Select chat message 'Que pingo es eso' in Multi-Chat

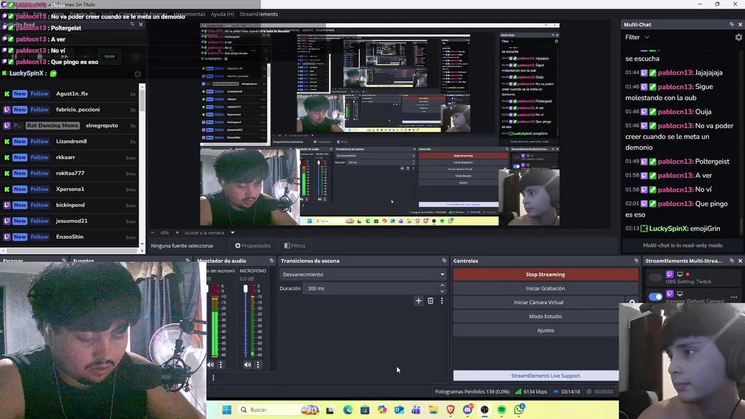tap(676, 210)
